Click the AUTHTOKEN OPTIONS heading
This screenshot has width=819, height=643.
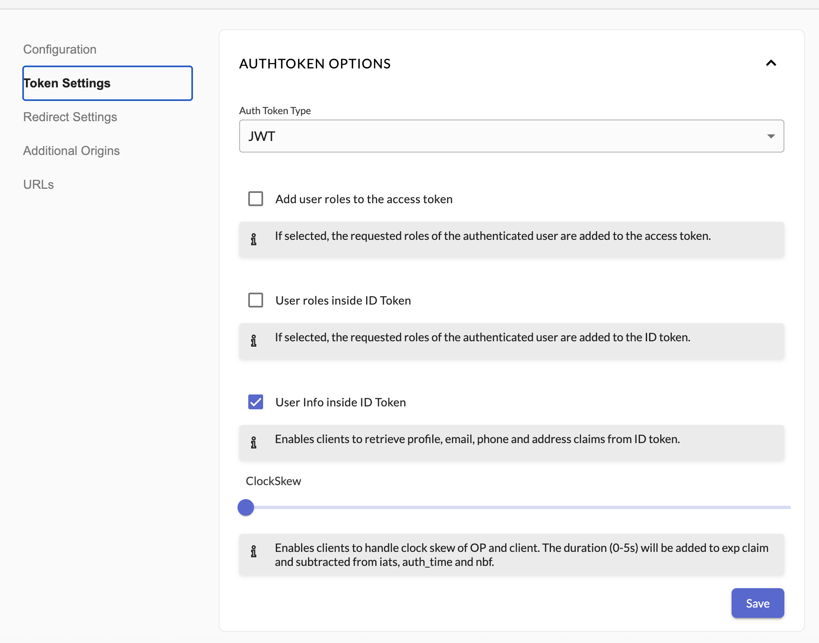pyautogui.click(x=315, y=64)
